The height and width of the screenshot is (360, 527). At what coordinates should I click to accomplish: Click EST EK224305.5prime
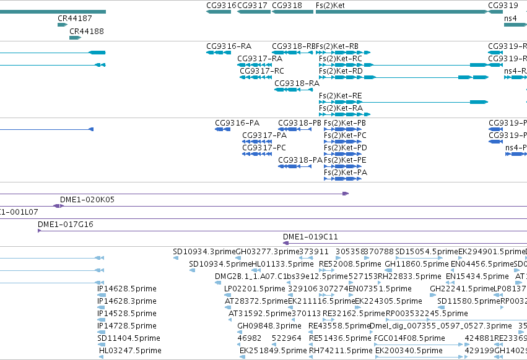(359, 307)
